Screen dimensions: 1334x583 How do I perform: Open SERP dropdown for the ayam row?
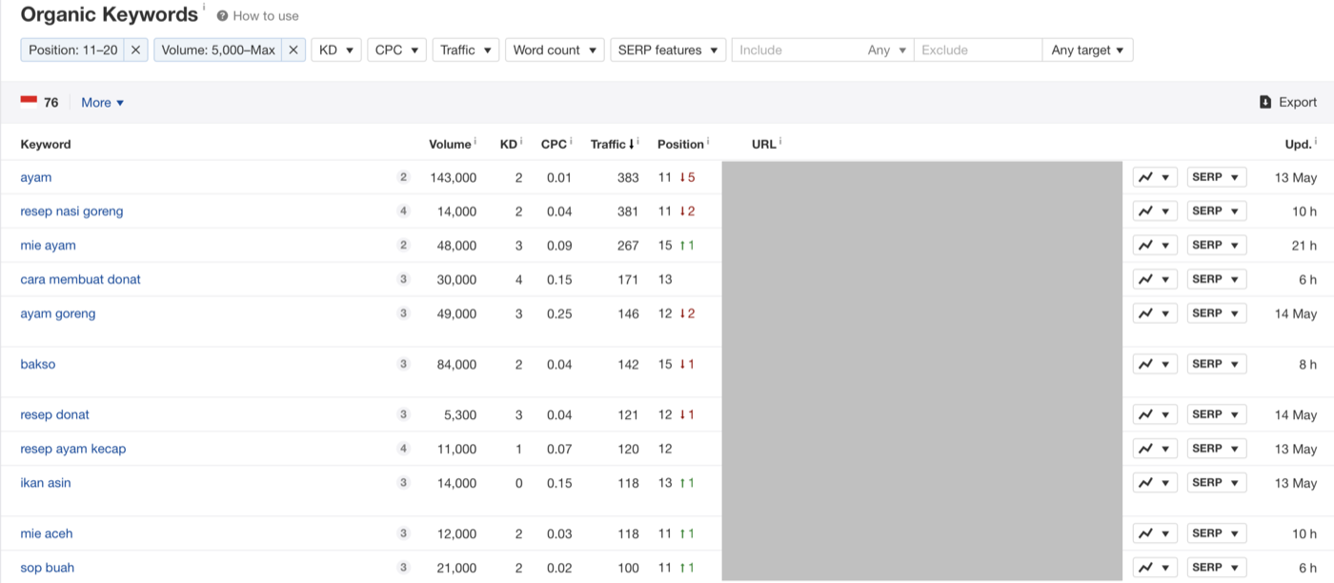[x=1217, y=177]
